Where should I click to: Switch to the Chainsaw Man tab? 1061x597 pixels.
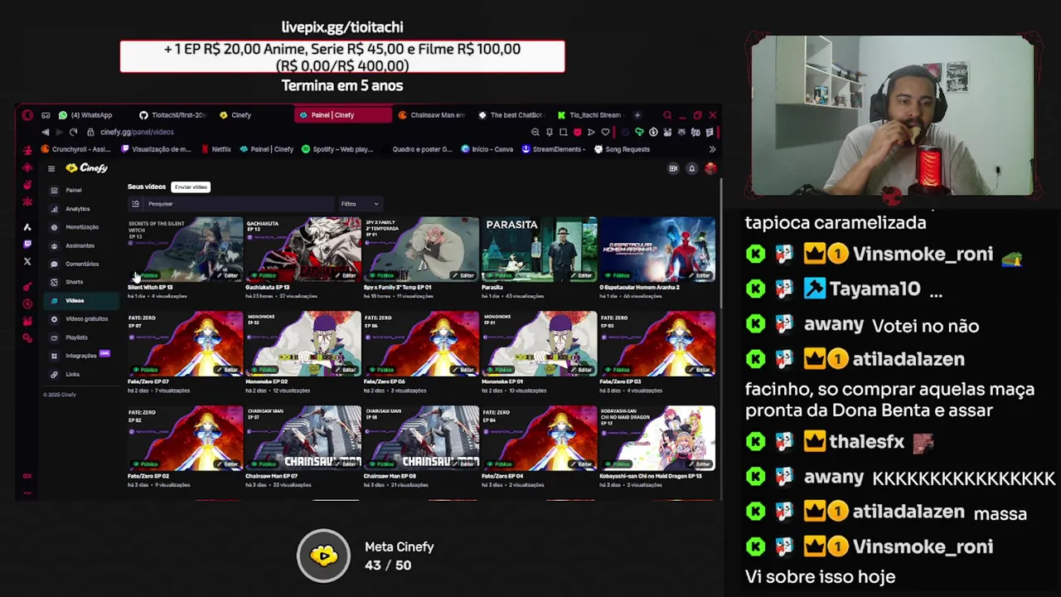431,115
